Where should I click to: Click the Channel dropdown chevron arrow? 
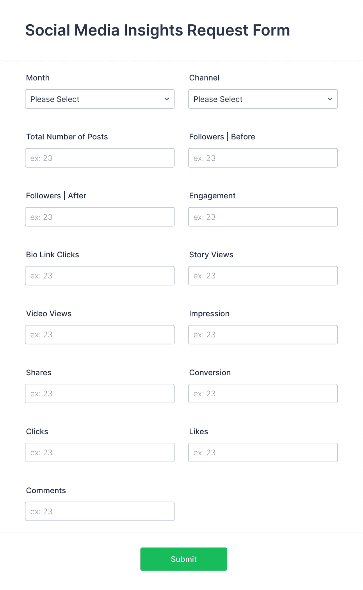[329, 99]
